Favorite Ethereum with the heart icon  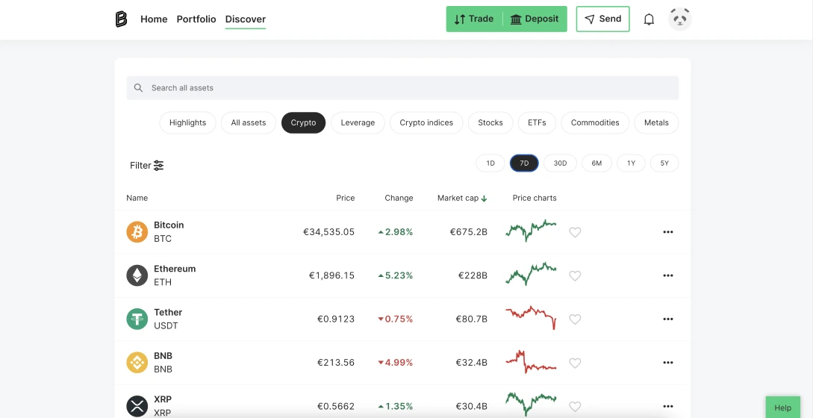click(x=575, y=276)
